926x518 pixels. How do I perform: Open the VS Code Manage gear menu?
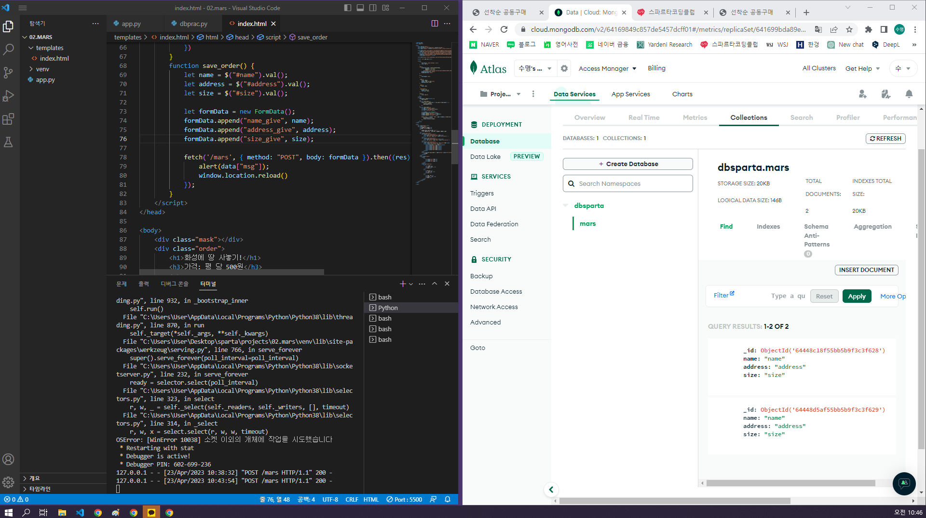8,482
